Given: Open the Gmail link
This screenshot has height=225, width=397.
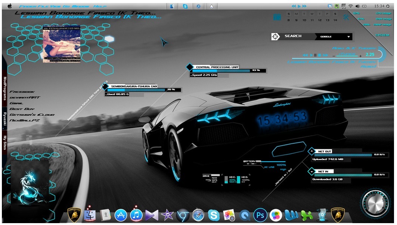Looking at the screenshot, I should (16, 103).
